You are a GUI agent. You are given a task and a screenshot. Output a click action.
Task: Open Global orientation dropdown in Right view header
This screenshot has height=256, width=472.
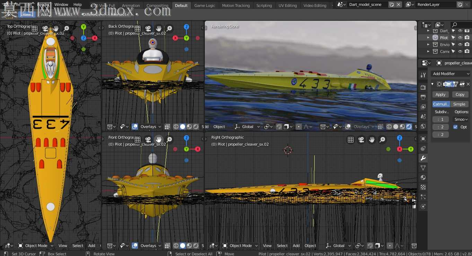tap(338, 246)
